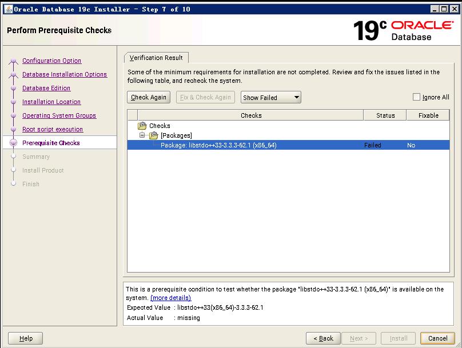The image size is (462, 348).
Task: Go to Database Installation Options step
Action: coord(65,74)
